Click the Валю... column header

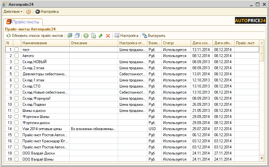(154, 43)
